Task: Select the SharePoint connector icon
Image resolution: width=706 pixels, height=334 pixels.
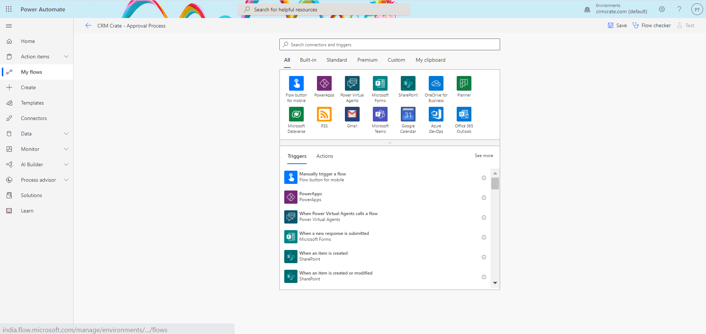Action: 408,83
